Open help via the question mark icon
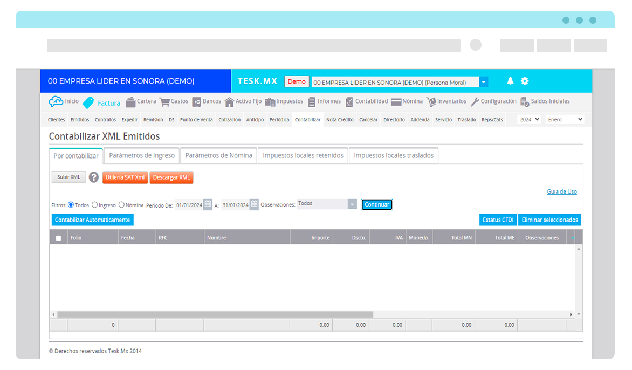The width and height of the screenshot is (632, 370). pyautogui.click(x=93, y=177)
